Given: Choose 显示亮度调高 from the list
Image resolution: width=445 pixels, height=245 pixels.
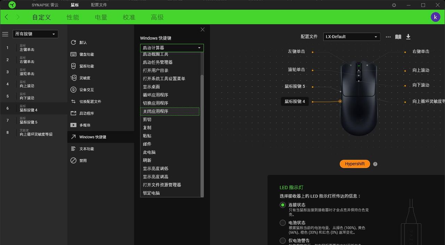Looking at the screenshot, I should click(x=170, y=177).
